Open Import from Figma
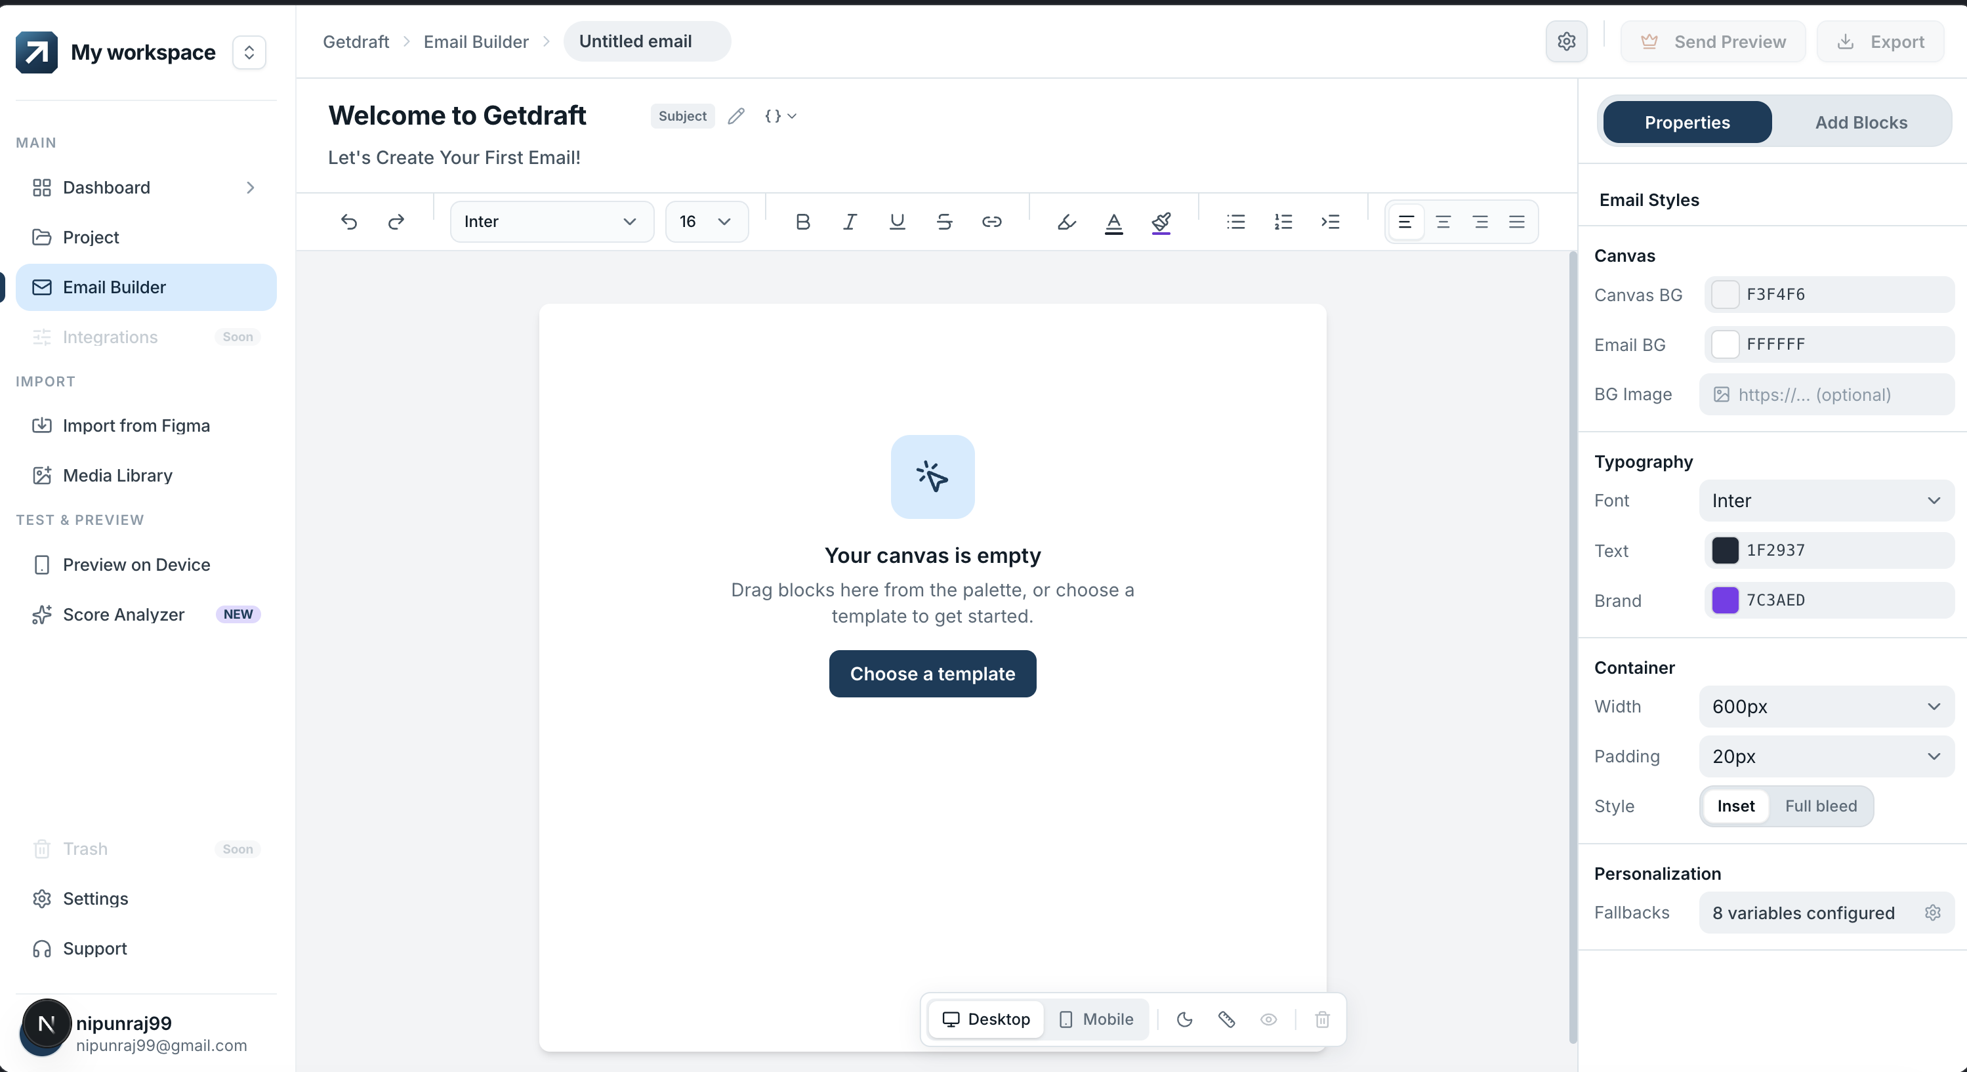The height and width of the screenshot is (1072, 1967). pos(146,425)
